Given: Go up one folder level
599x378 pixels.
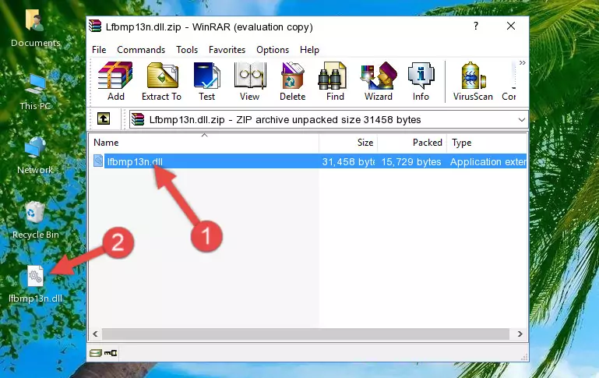Looking at the screenshot, I should (x=104, y=119).
